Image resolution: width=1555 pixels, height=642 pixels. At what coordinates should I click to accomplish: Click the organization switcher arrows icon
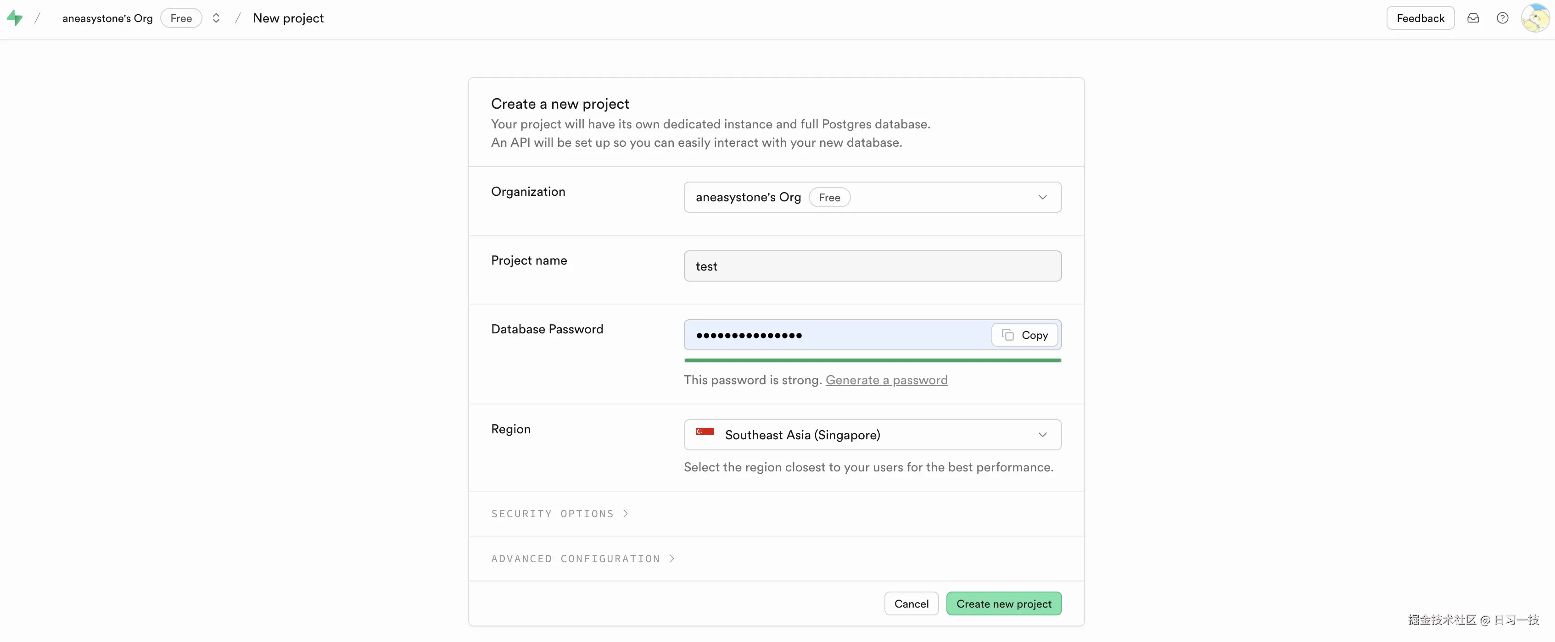tap(216, 18)
